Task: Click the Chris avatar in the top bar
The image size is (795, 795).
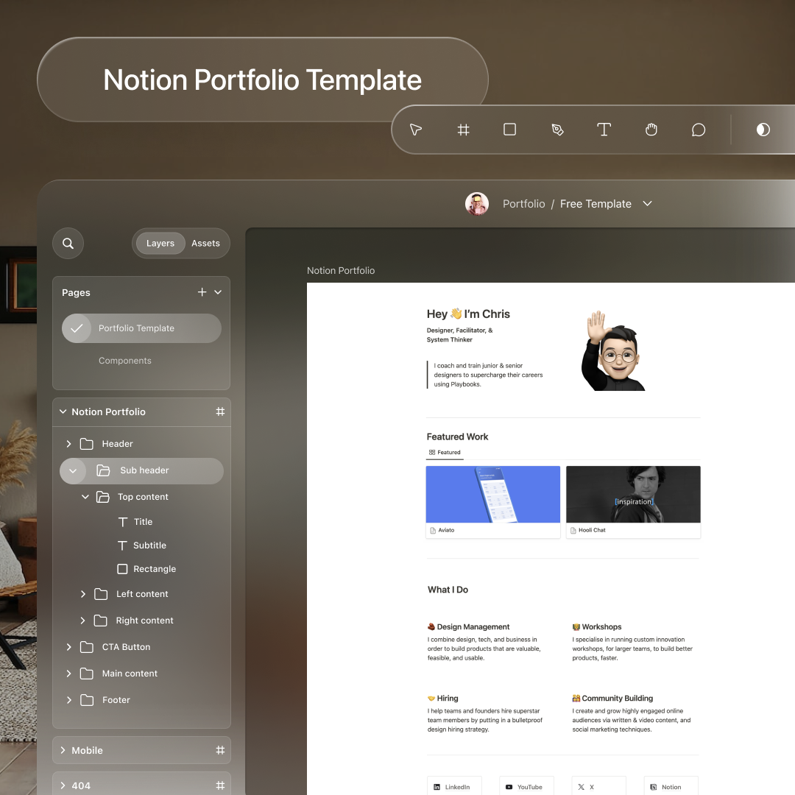Action: pyautogui.click(x=476, y=204)
